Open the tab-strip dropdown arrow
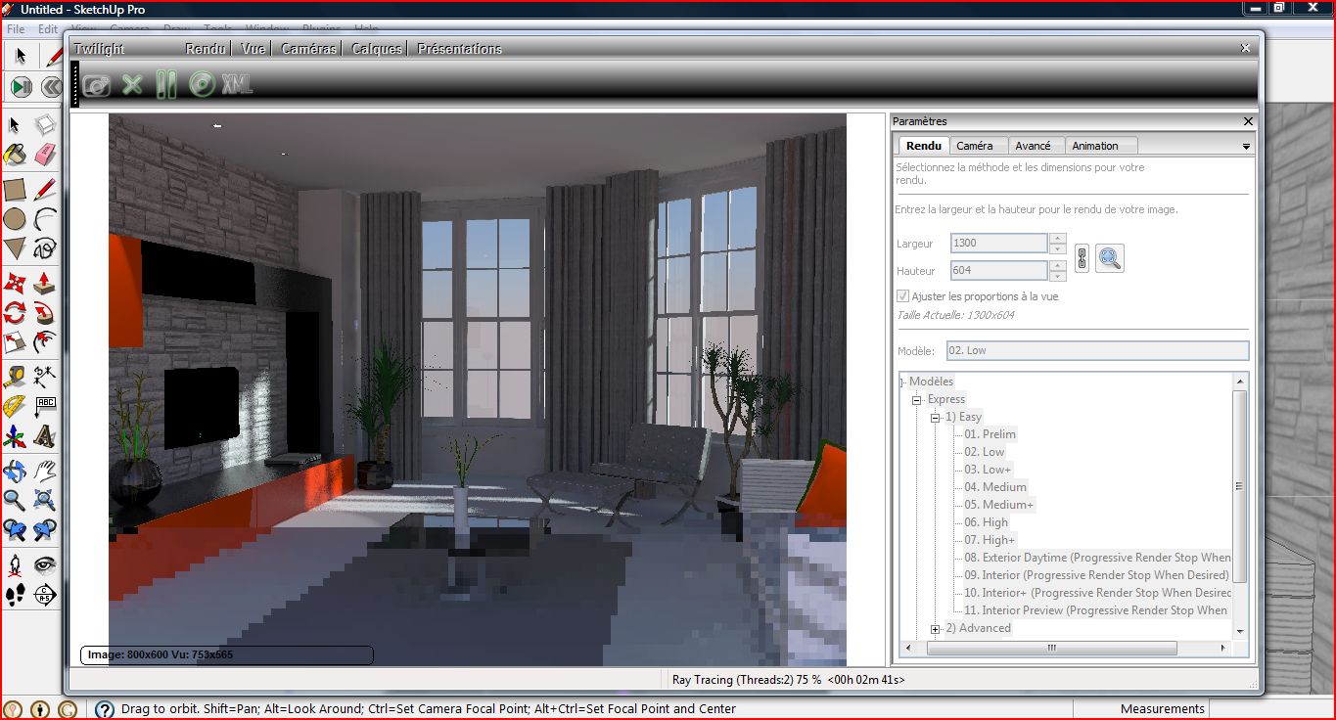1336x720 pixels. coord(1246,147)
